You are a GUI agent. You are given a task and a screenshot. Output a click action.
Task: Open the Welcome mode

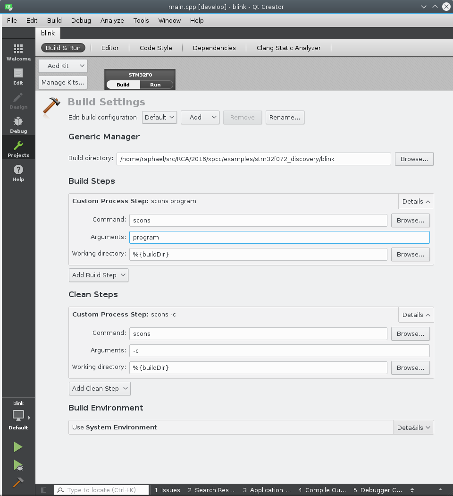(x=18, y=52)
